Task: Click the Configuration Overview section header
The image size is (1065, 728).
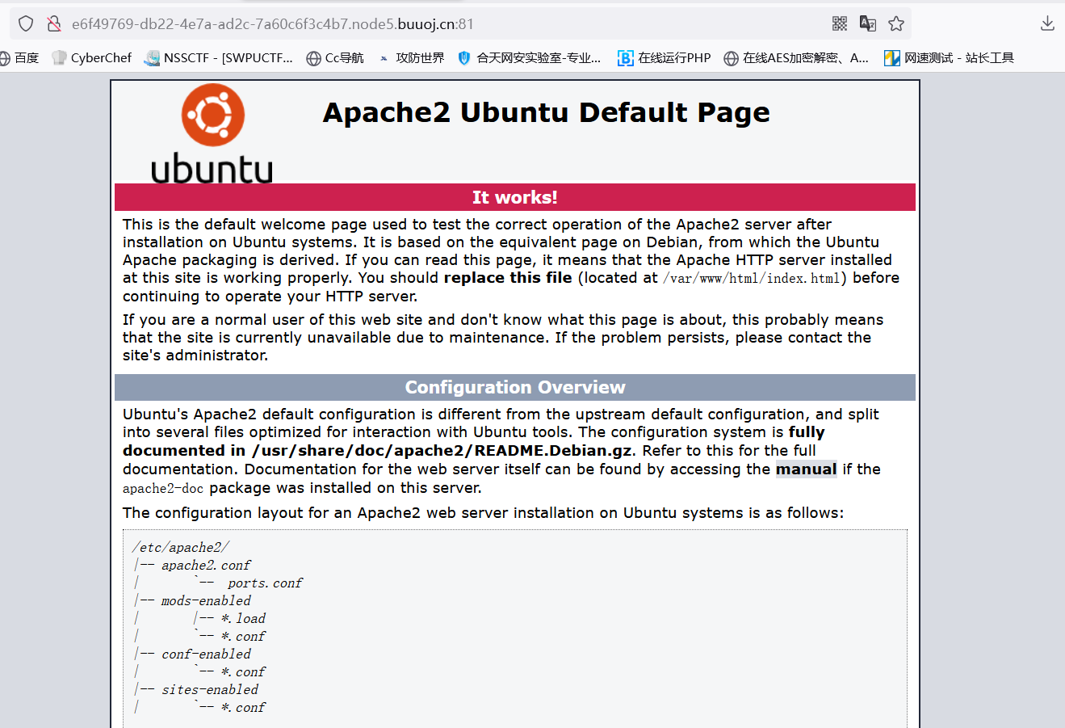Action: coord(515,387)
